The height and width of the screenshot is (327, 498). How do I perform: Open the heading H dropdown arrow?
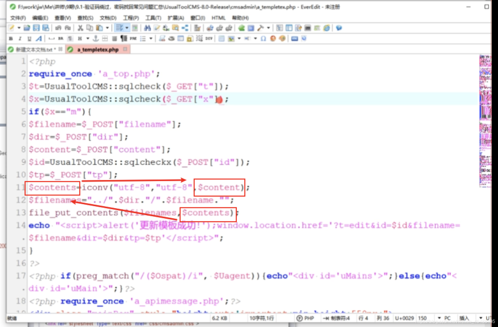[87, 38]
